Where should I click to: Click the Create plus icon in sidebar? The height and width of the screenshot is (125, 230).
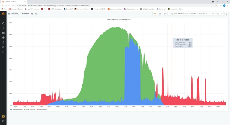tap(3, 28)
